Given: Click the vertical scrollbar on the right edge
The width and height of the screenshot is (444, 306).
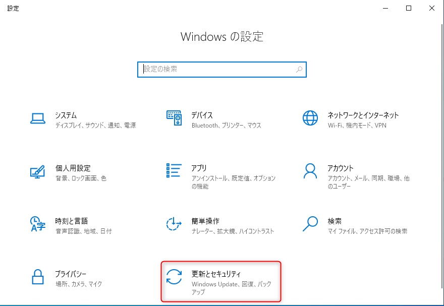Looking at the screenshot, I should (x=442, y=156).
